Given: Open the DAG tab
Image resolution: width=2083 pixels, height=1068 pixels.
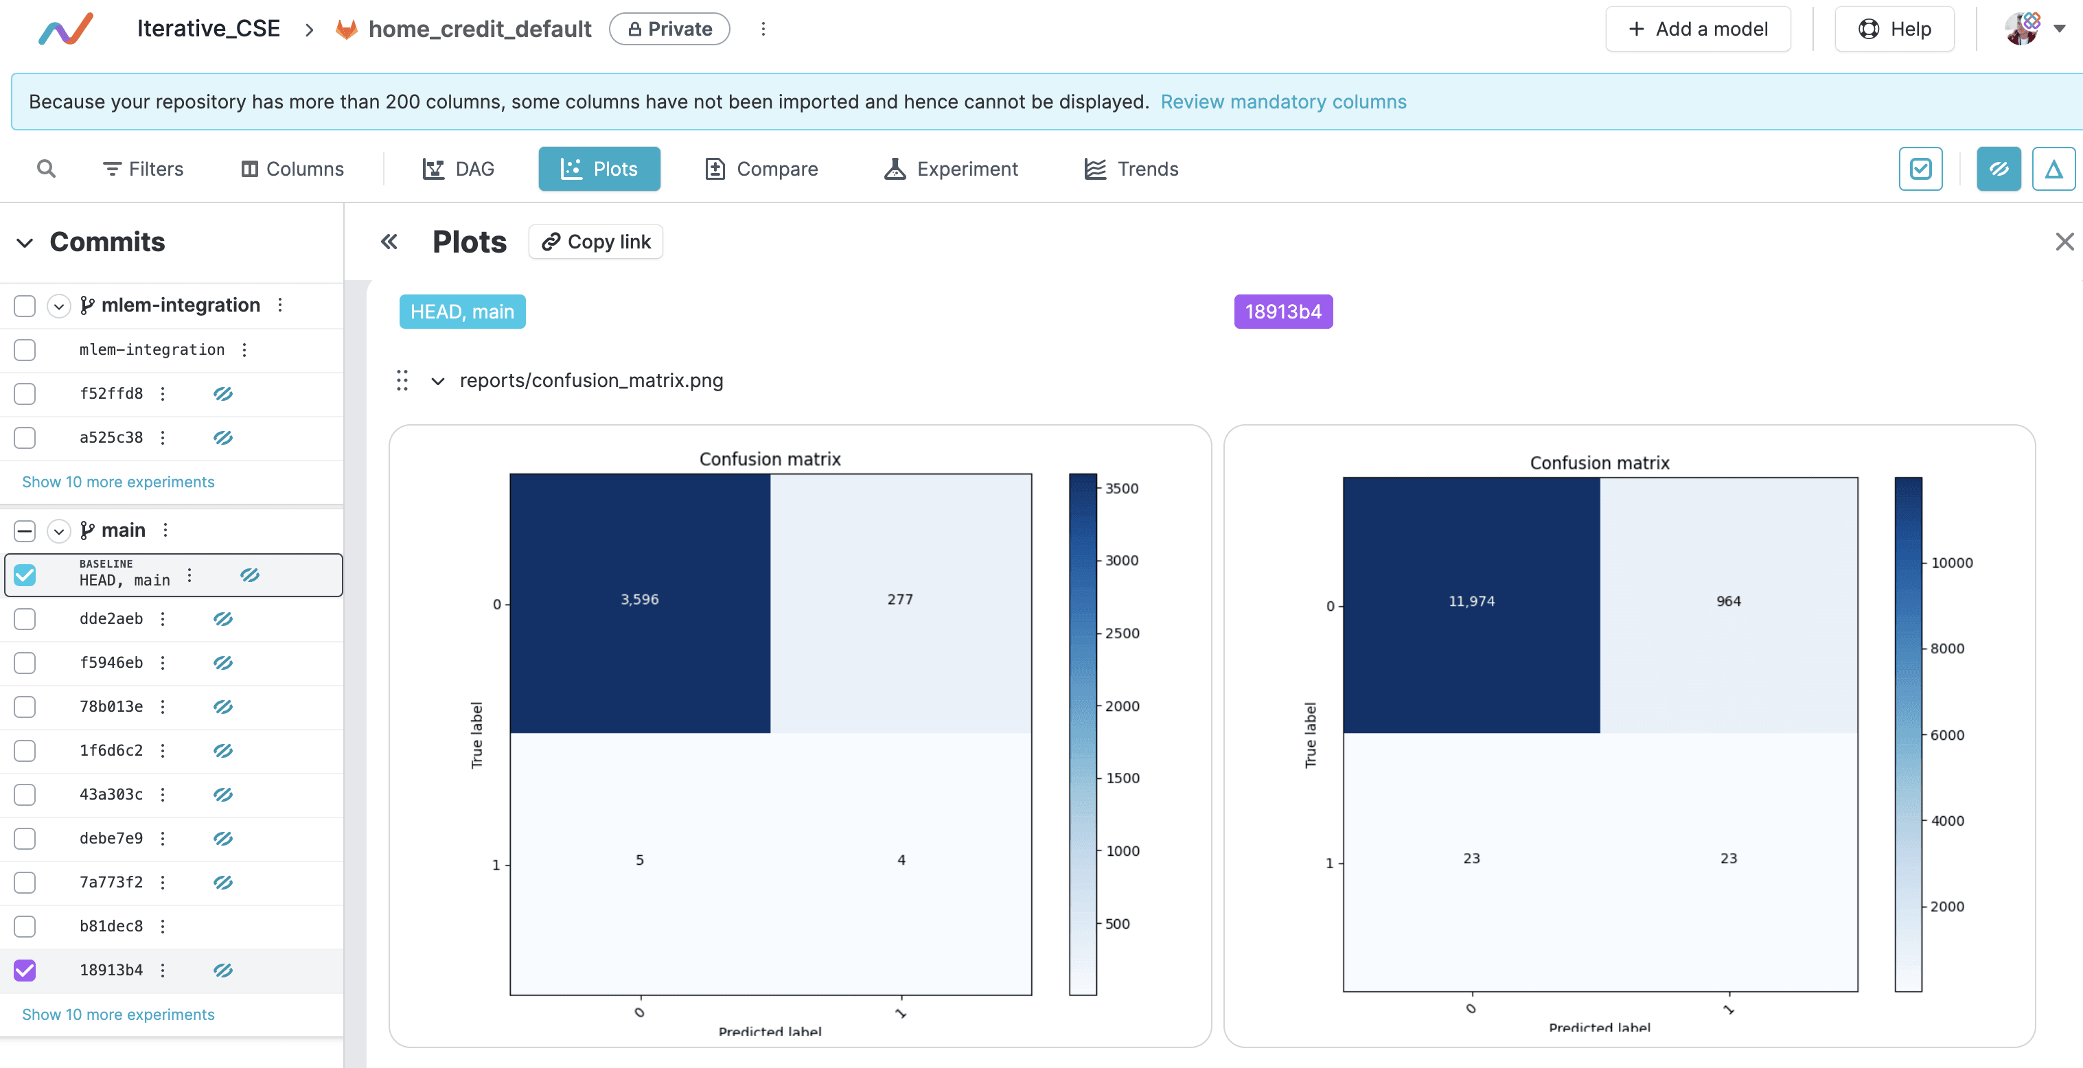Looking at the screenshot, I should coord(458,168).
